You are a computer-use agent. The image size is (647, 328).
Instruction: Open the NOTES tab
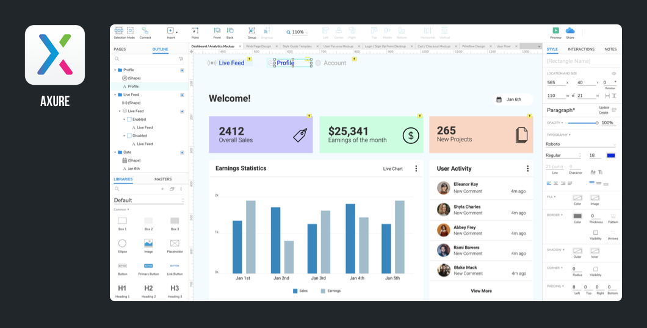610,49
